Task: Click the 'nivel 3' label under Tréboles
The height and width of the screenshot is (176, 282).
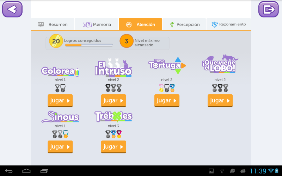Action: click(x=114, y=126)
